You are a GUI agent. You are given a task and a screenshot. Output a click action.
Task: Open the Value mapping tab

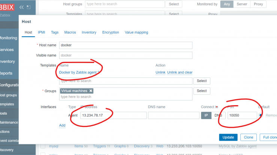[x=136, y=32]
